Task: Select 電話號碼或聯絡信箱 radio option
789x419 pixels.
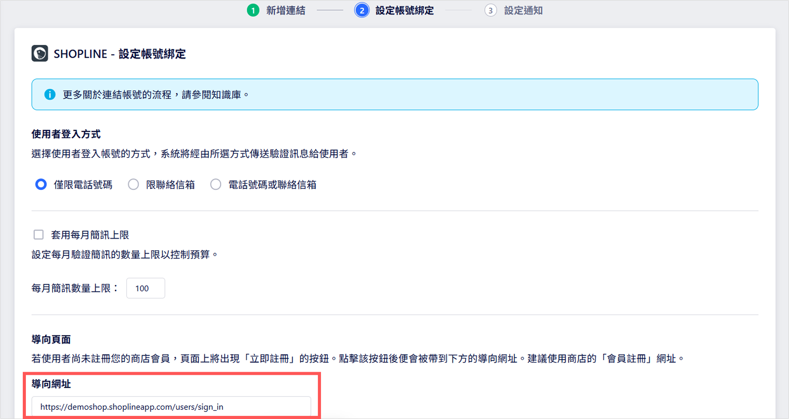Action: coord(216,184)
